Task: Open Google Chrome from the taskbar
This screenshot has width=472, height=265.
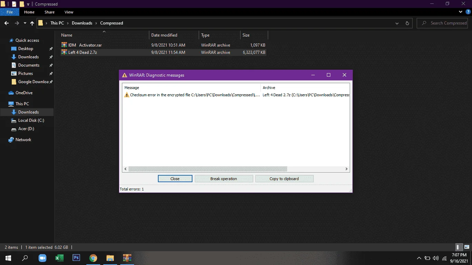Action: (93, 258)
